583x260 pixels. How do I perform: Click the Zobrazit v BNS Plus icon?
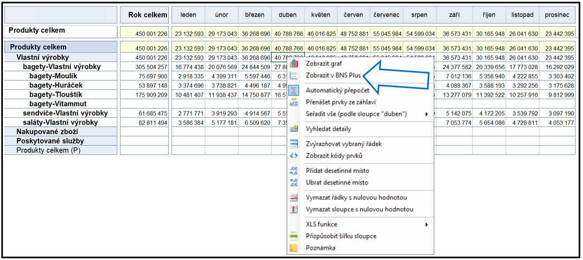[x=294, y=75]
